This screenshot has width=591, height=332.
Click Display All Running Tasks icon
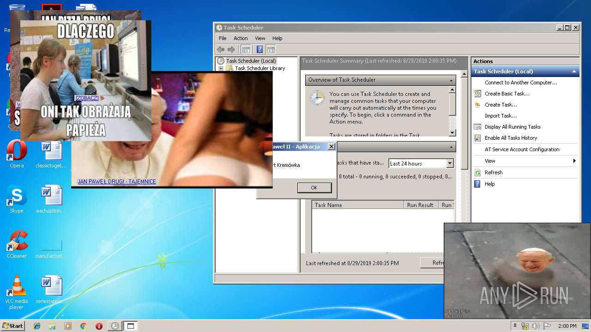click(x=477, y=127)
